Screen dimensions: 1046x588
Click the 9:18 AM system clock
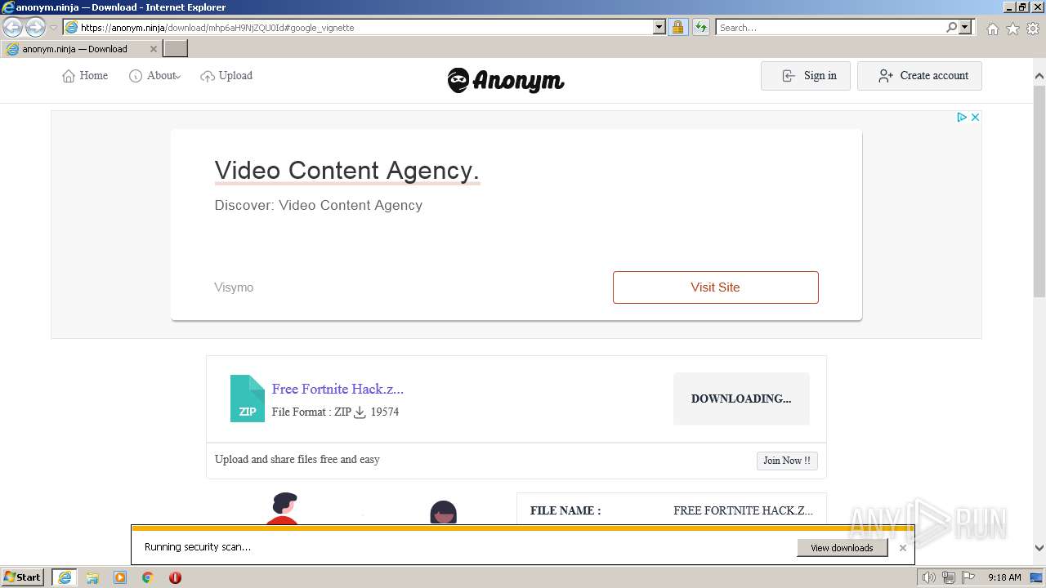click(1004, 577)
